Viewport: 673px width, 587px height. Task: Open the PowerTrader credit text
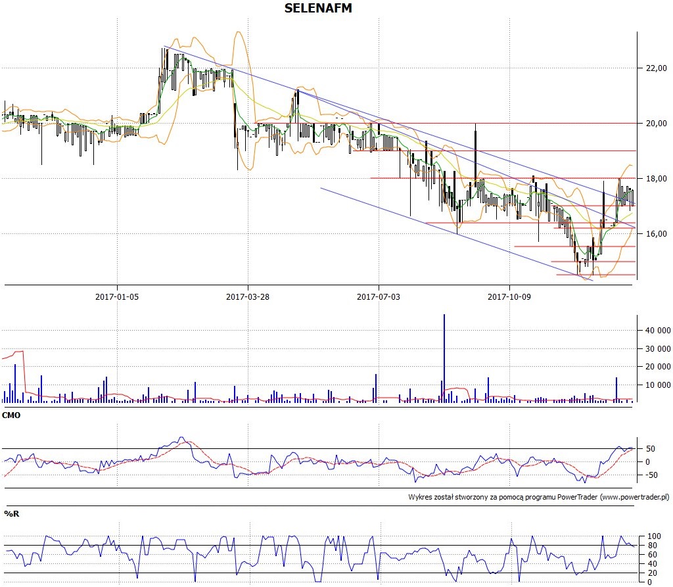pyautogui.click(x=539, y=497)
